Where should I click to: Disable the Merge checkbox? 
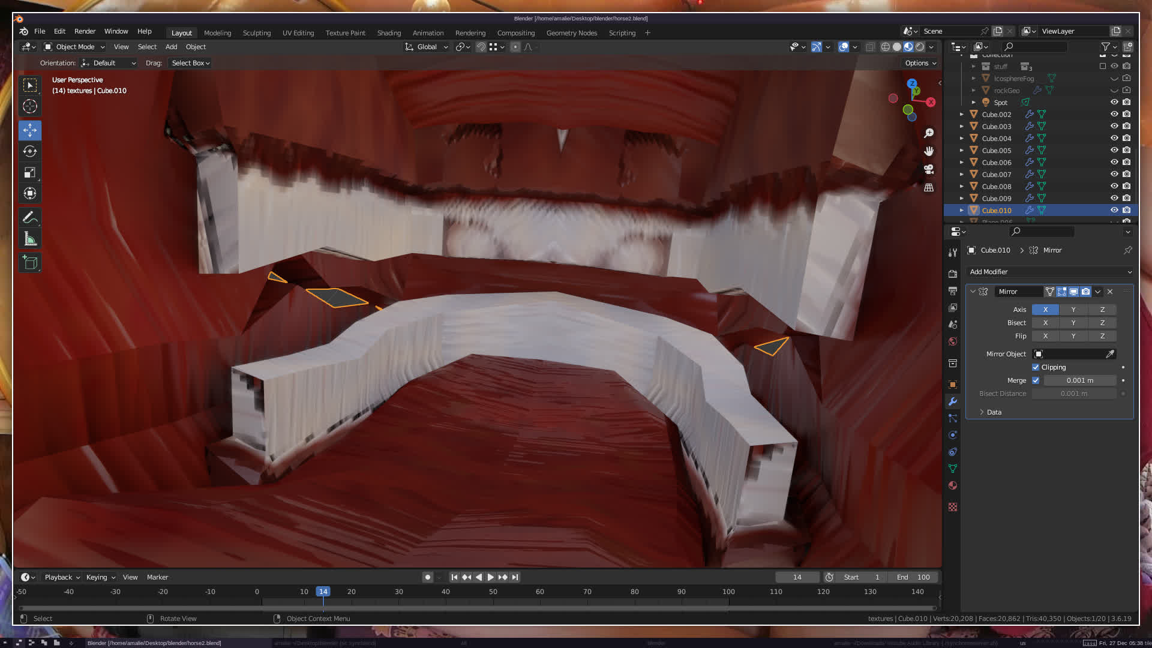click(1036, 380)
